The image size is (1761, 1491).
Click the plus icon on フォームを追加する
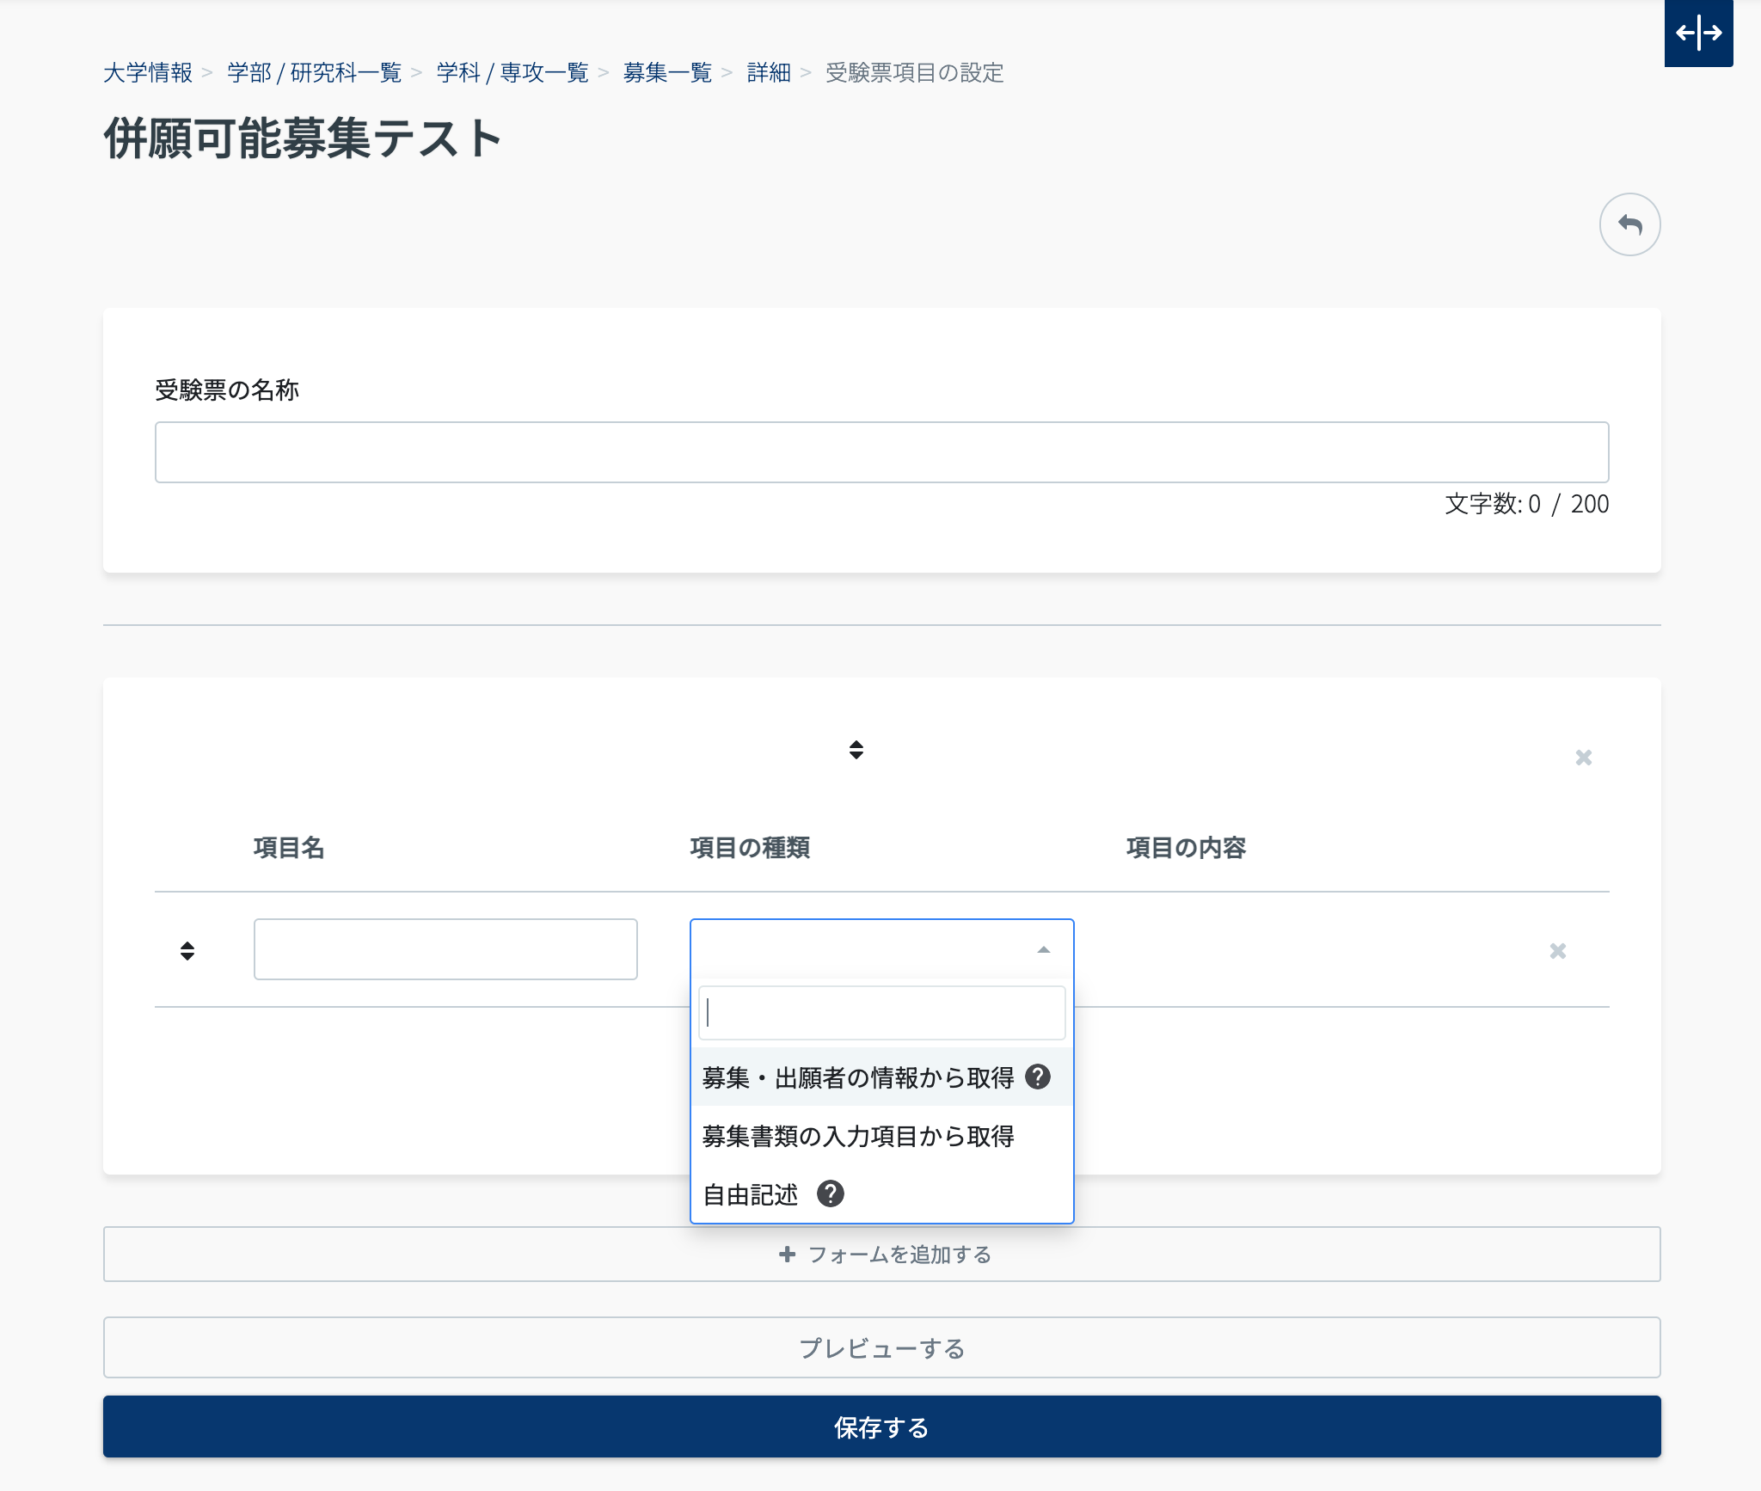pos(787,1255)
